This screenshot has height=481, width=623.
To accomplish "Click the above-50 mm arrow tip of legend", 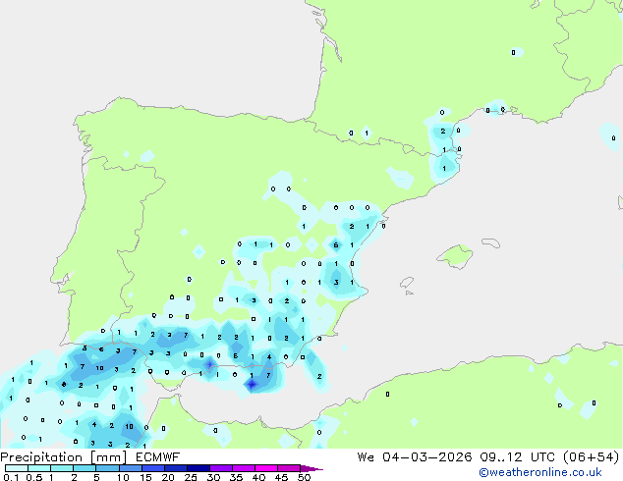I will [311, 468].
